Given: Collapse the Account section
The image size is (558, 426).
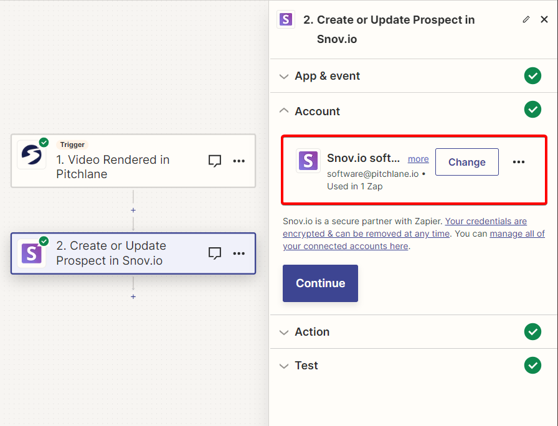Looking at the screenshot, I should click(413, 111).
